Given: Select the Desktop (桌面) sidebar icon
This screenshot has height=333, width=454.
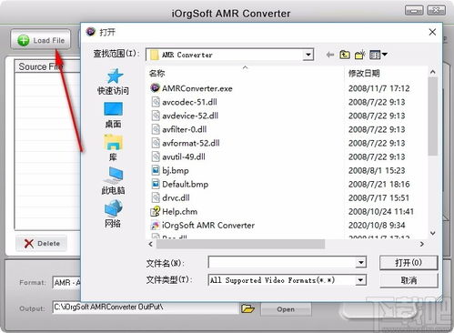Looking at the screenshot, I should (x=113, y=115).
